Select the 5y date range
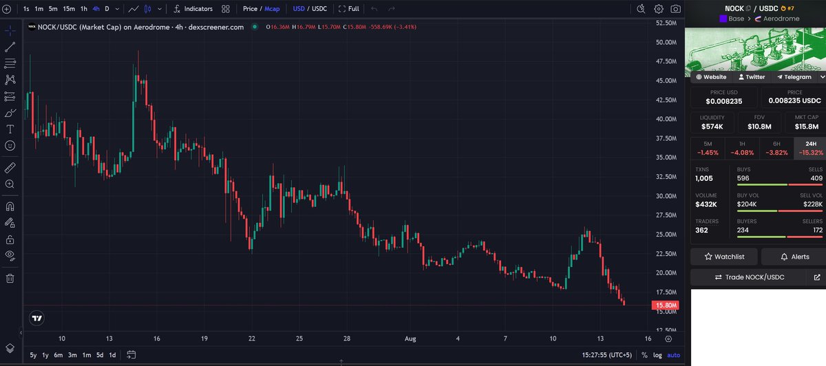This screenshot has height=366, width=826. coord(33,355)
